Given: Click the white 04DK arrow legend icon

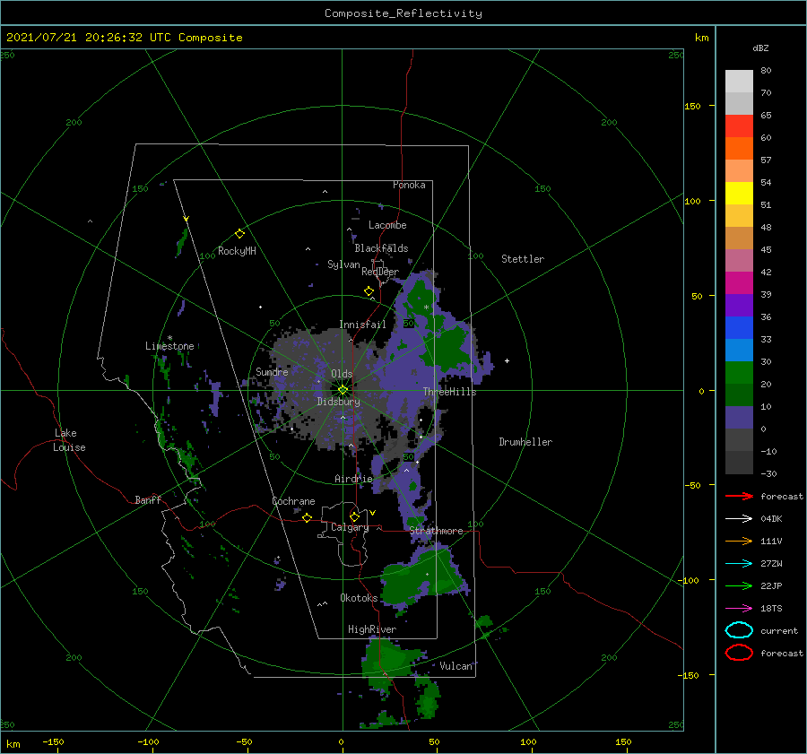Looking at the screenshot, I should coord(739,518).
